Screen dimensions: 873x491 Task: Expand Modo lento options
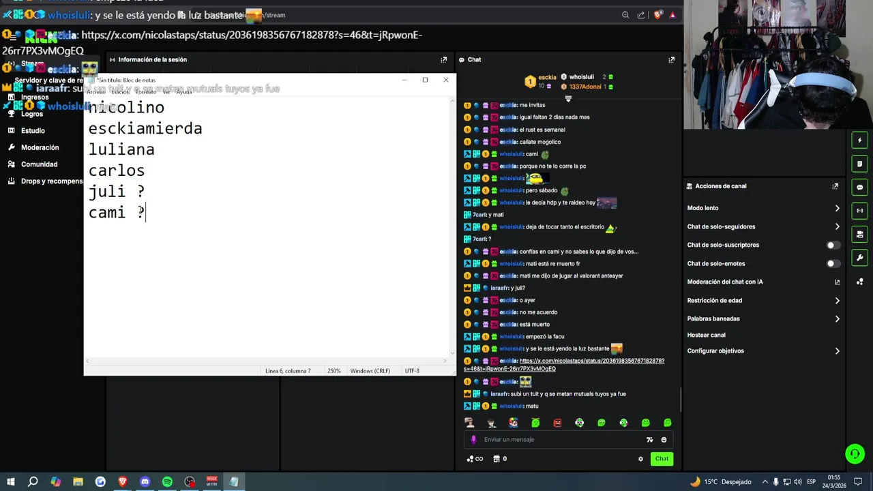pos(837,208)
